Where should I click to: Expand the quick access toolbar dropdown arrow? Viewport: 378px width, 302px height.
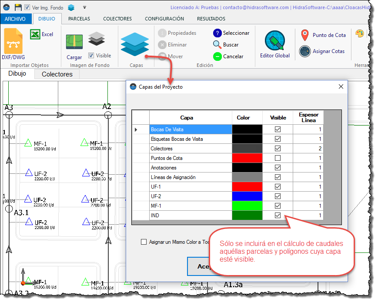click(84, 7)
